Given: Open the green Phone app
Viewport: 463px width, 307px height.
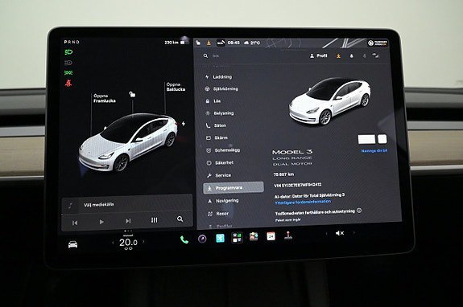Looking at the screenshot, I should click(184, 239).
